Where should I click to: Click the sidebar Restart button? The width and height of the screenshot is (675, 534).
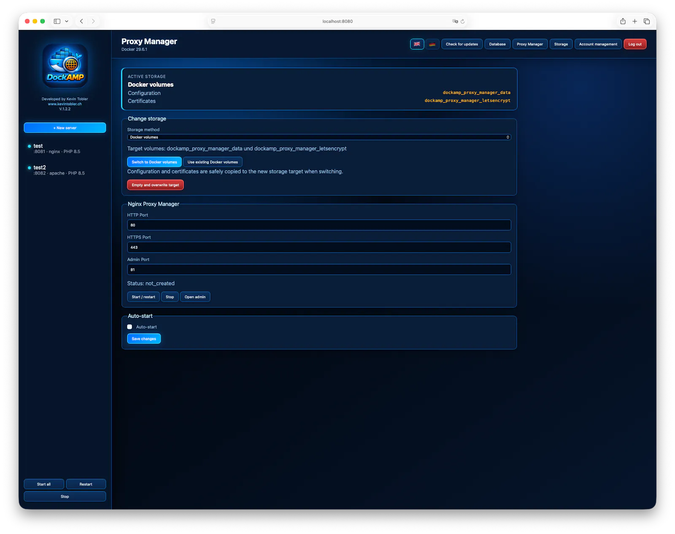pos(86,484)
